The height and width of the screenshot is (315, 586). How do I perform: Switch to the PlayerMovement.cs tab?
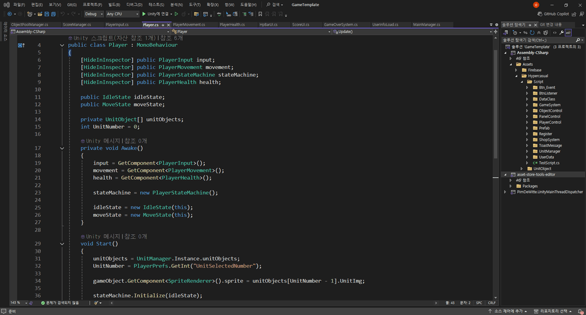pos(189,24)
